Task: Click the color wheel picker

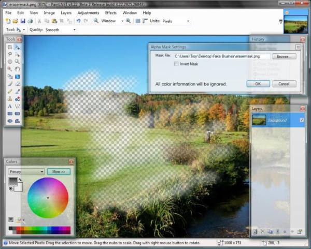Action: (48, 198)
